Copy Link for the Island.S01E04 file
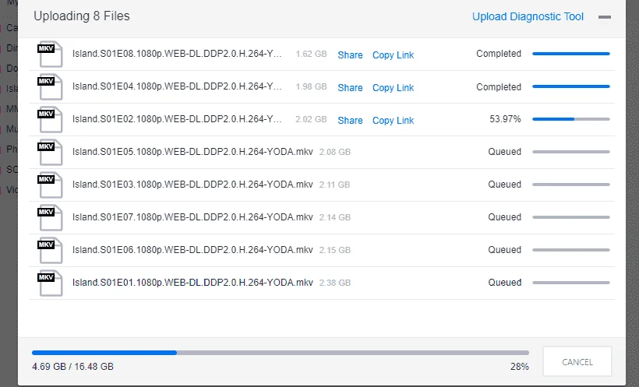This screenshot has height=387, width=639. click(393, 87)
